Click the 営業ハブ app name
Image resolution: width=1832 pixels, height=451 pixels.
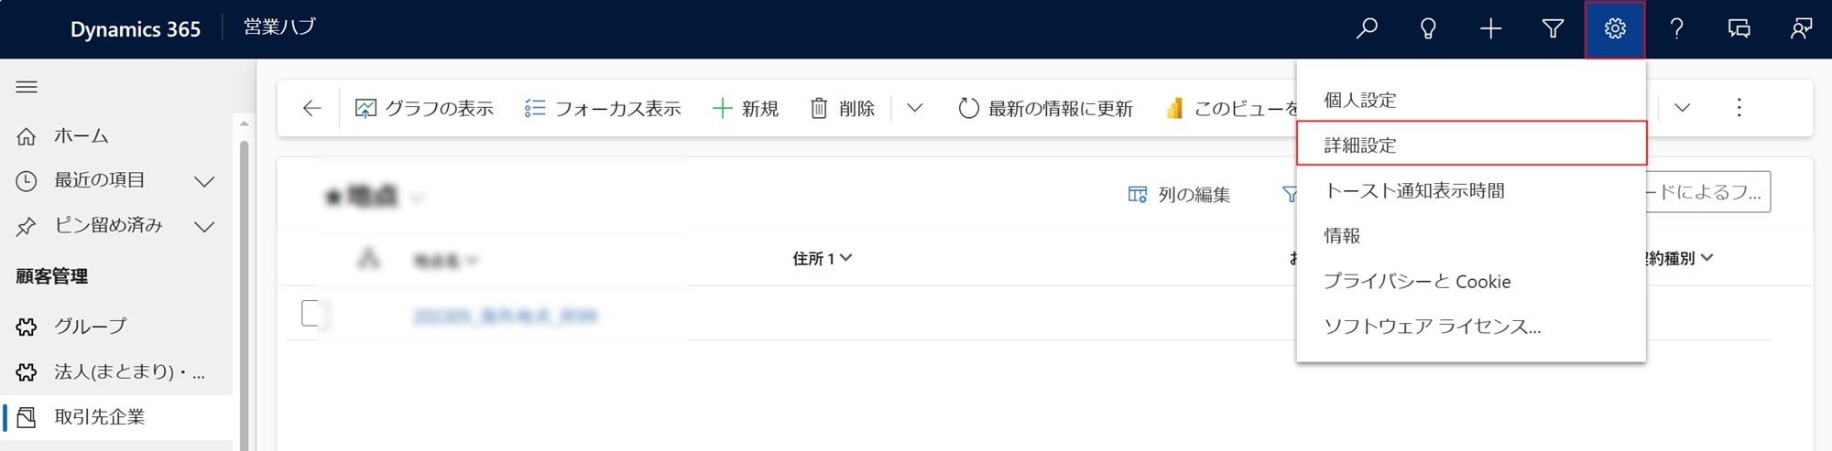pos(279,27)
